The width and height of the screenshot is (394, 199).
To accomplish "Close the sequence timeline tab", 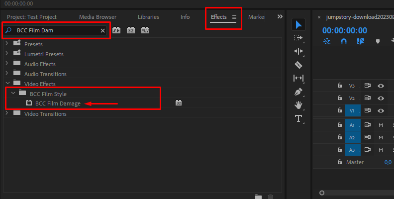I will pyautogui.click(x=319, y=17).
